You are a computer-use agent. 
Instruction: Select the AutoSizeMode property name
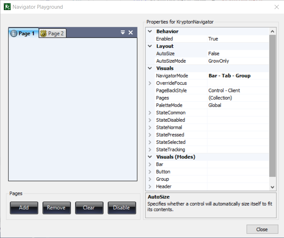[x=171, y=61]
